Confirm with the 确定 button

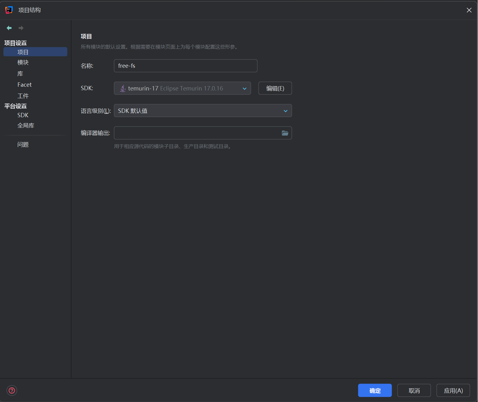375,390
